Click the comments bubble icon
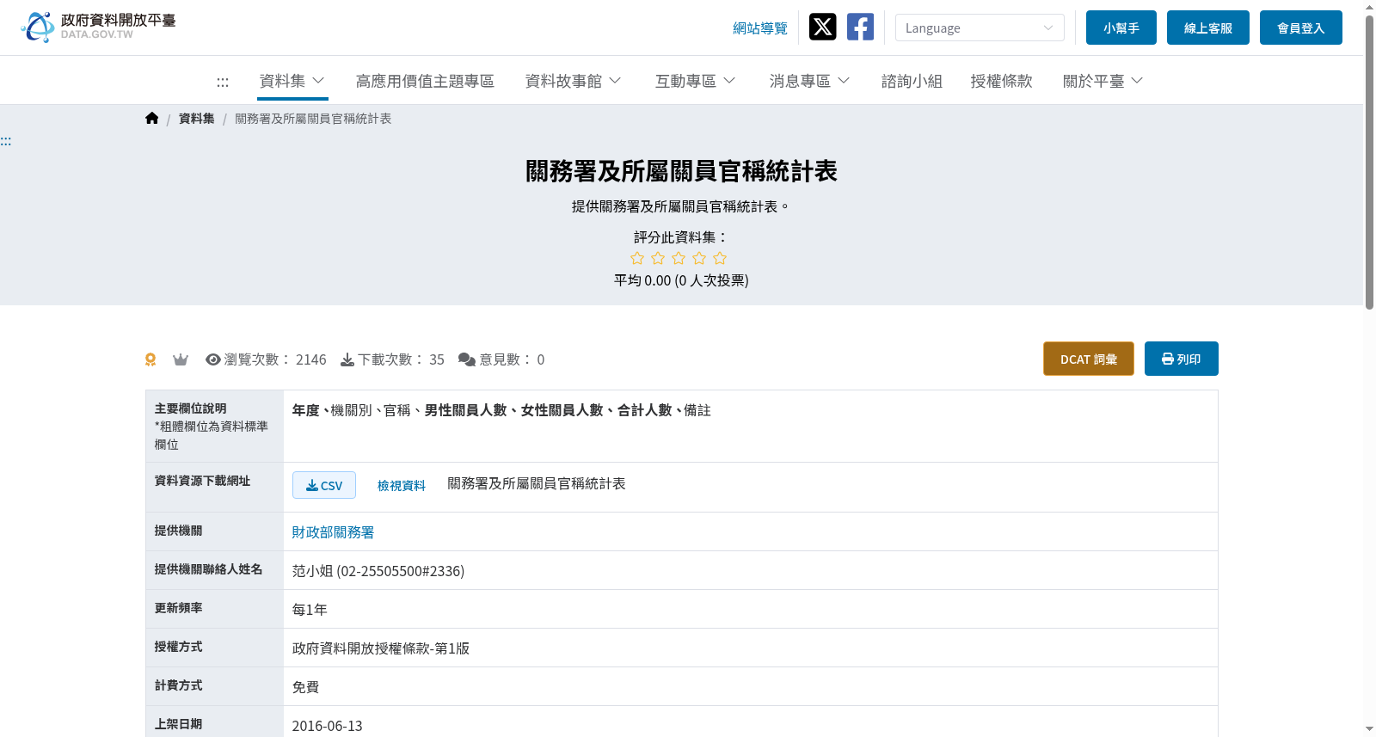 click(467, 359)
